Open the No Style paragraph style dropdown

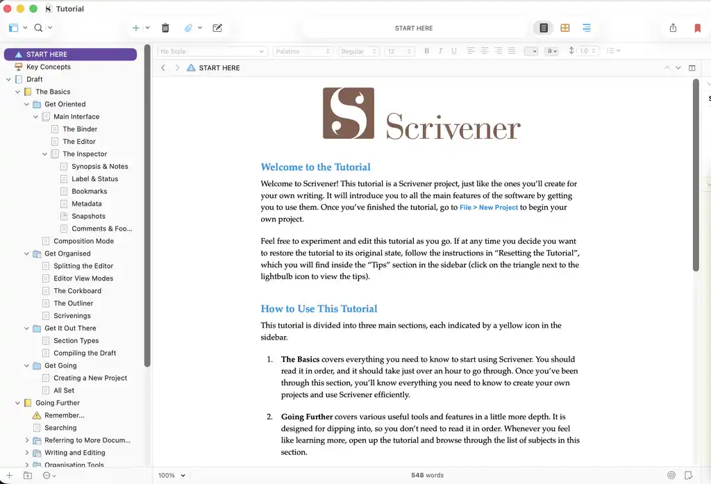pyautogui.click(x=212, y=51)
